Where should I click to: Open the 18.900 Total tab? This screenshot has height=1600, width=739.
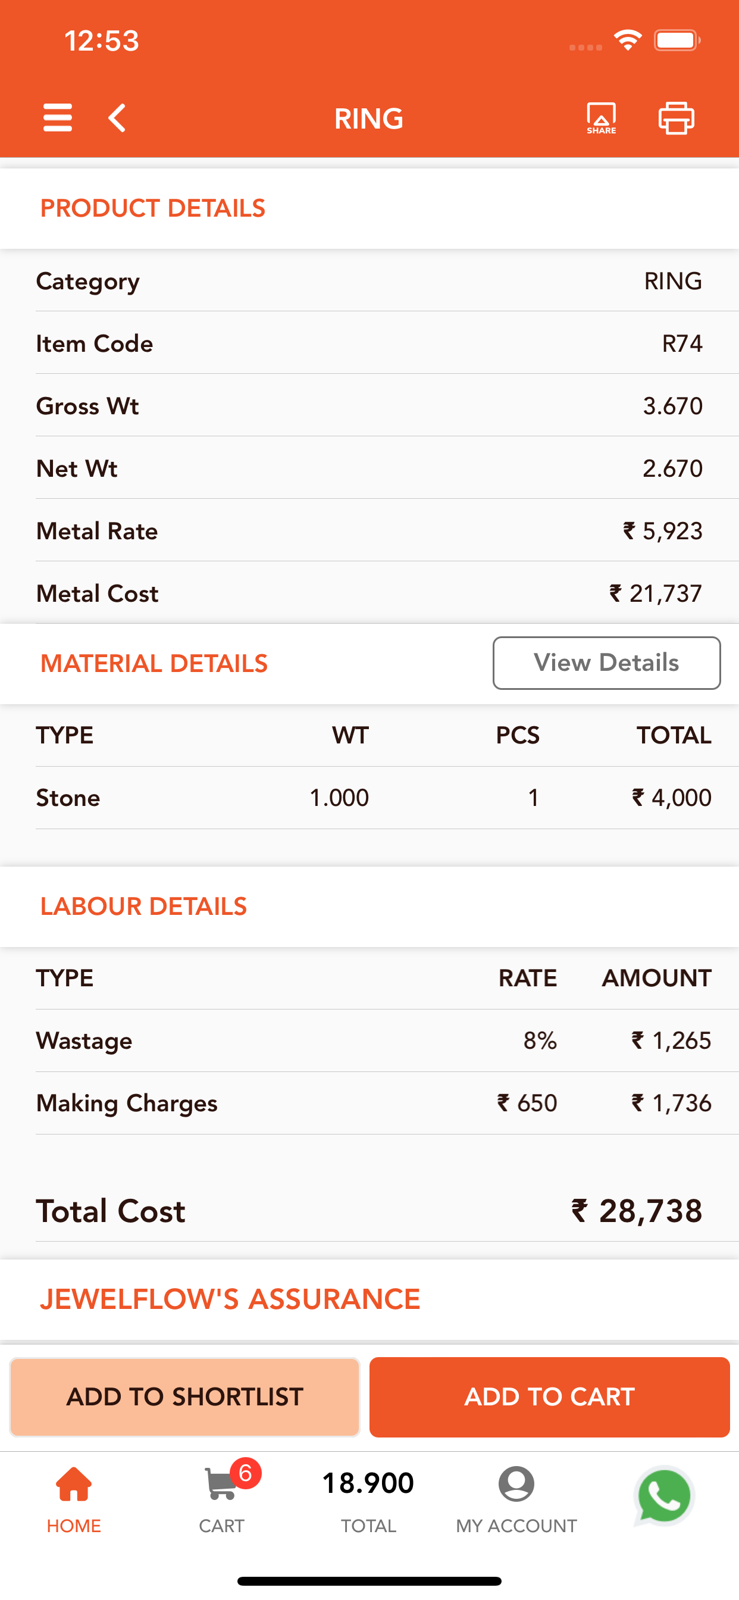368,1500
